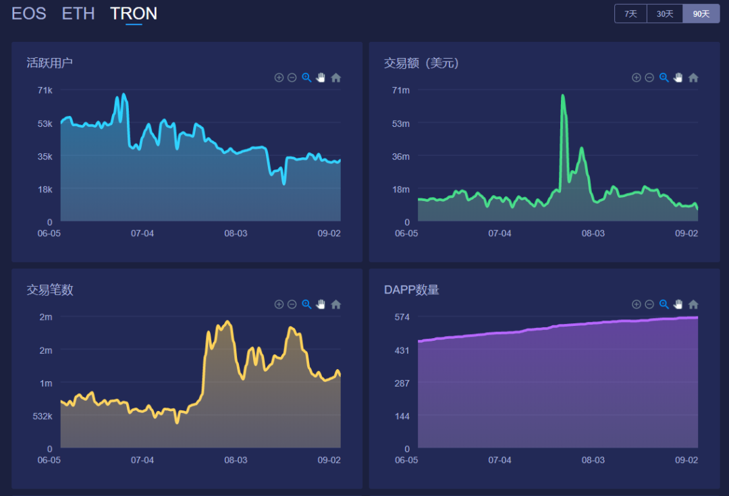The image size is (729, 496).
Task: Click the 交易笔数 chart title
Action: click(50, 290)
